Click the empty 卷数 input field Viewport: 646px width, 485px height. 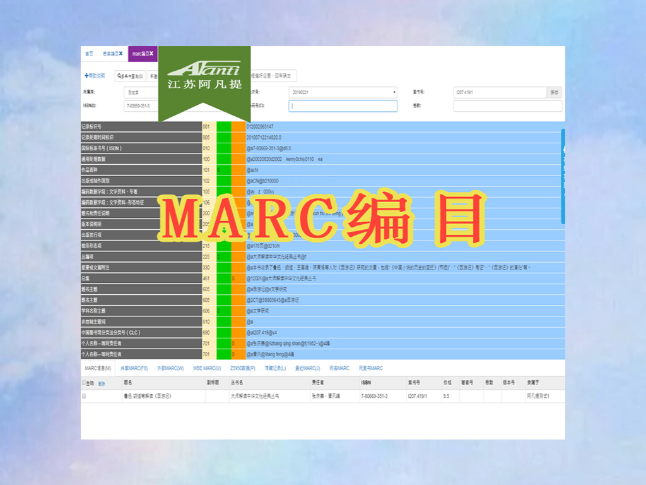[508, 106]
